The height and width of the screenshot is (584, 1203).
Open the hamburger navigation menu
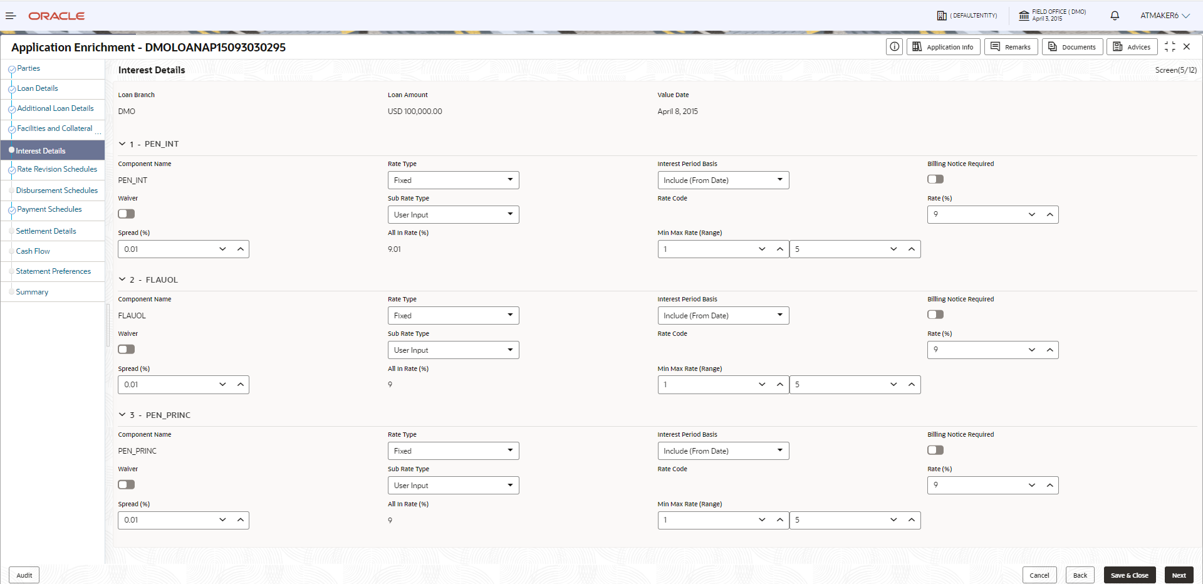(11, 16)
